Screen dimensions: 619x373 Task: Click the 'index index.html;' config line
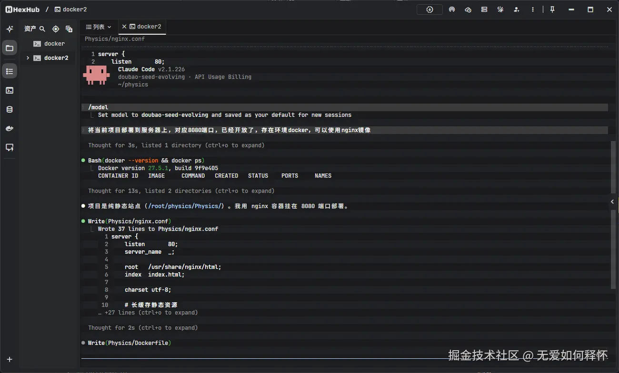(x=154, y=275)
